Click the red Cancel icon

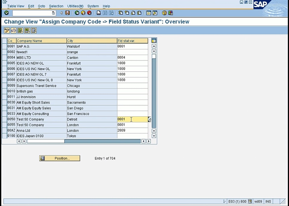point(89,13)
